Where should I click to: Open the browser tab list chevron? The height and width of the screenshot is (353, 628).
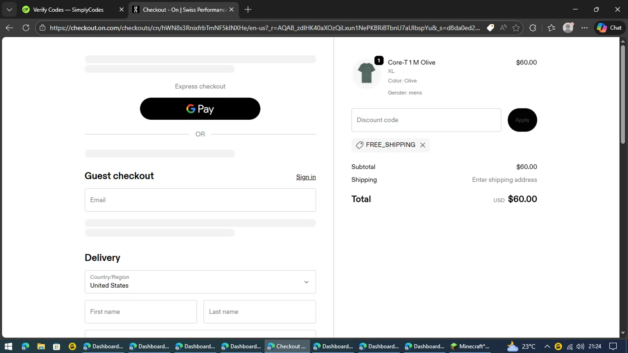[9, 9]
